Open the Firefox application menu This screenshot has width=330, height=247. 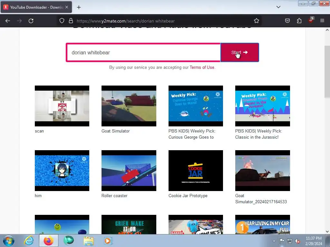click(322, 21)
